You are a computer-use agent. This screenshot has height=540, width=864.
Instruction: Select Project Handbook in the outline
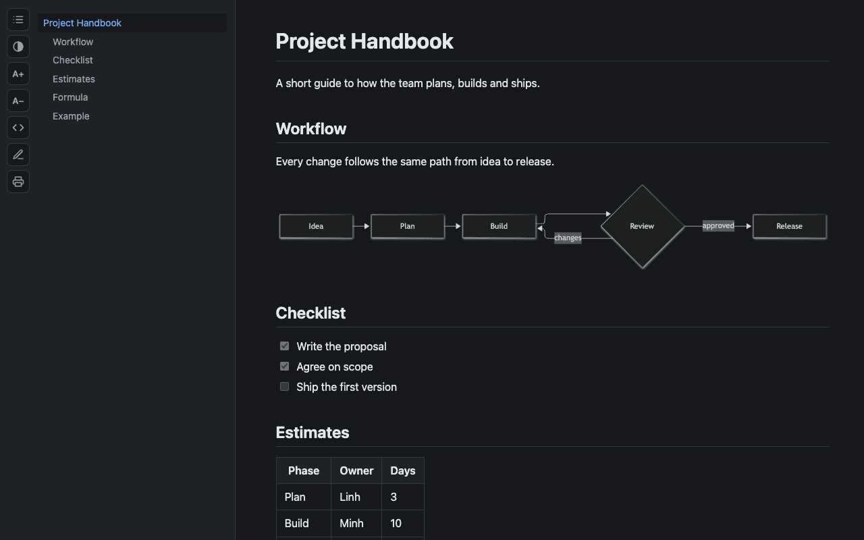point(132,23)
